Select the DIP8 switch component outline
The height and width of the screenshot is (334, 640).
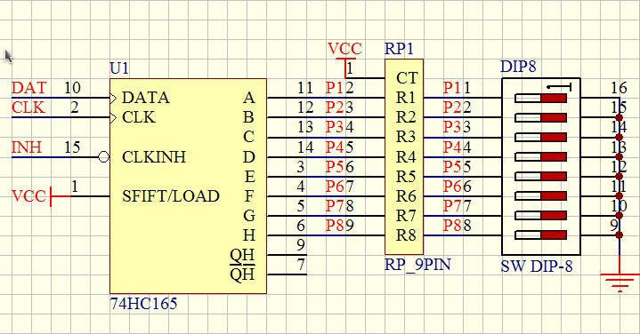point(541,167)
